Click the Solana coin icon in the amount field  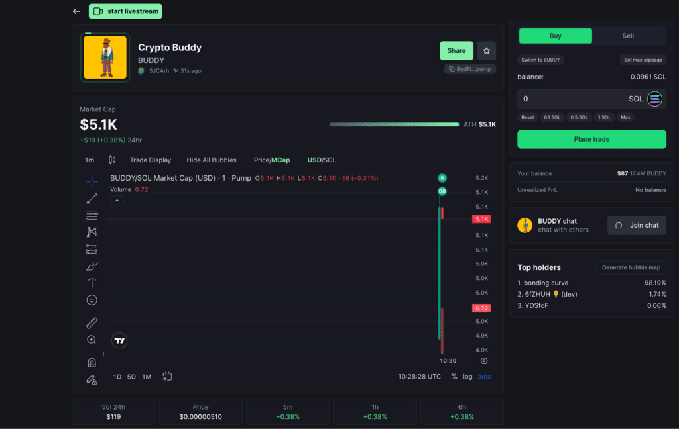click(654, 99)
